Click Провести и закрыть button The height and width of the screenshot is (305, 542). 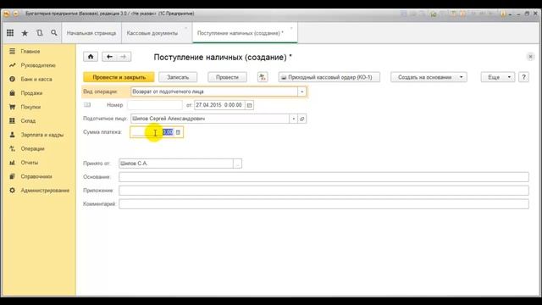pos(119,77)
